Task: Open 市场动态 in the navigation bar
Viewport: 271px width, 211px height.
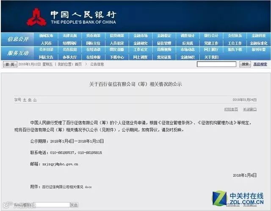Action: (x=188, y=50)
